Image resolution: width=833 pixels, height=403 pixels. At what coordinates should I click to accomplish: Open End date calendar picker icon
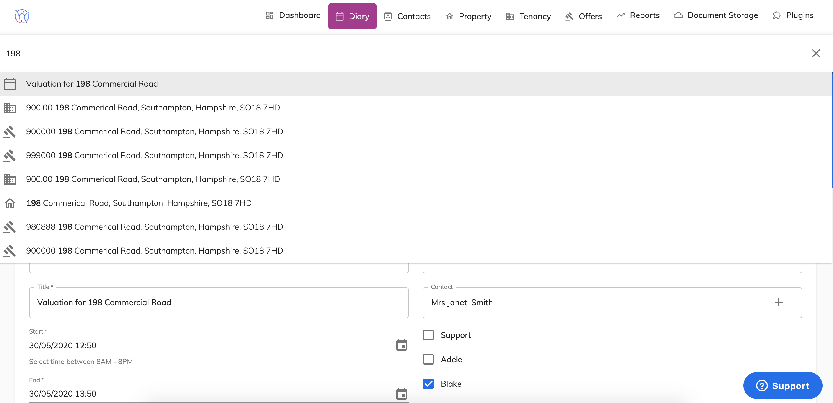tap(401, 394)
